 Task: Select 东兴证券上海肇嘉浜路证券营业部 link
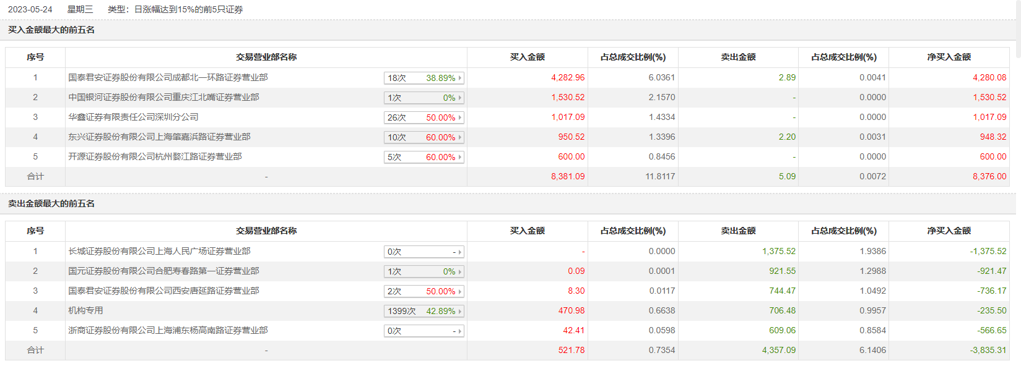pyautogui.click(x=159, y=137)
